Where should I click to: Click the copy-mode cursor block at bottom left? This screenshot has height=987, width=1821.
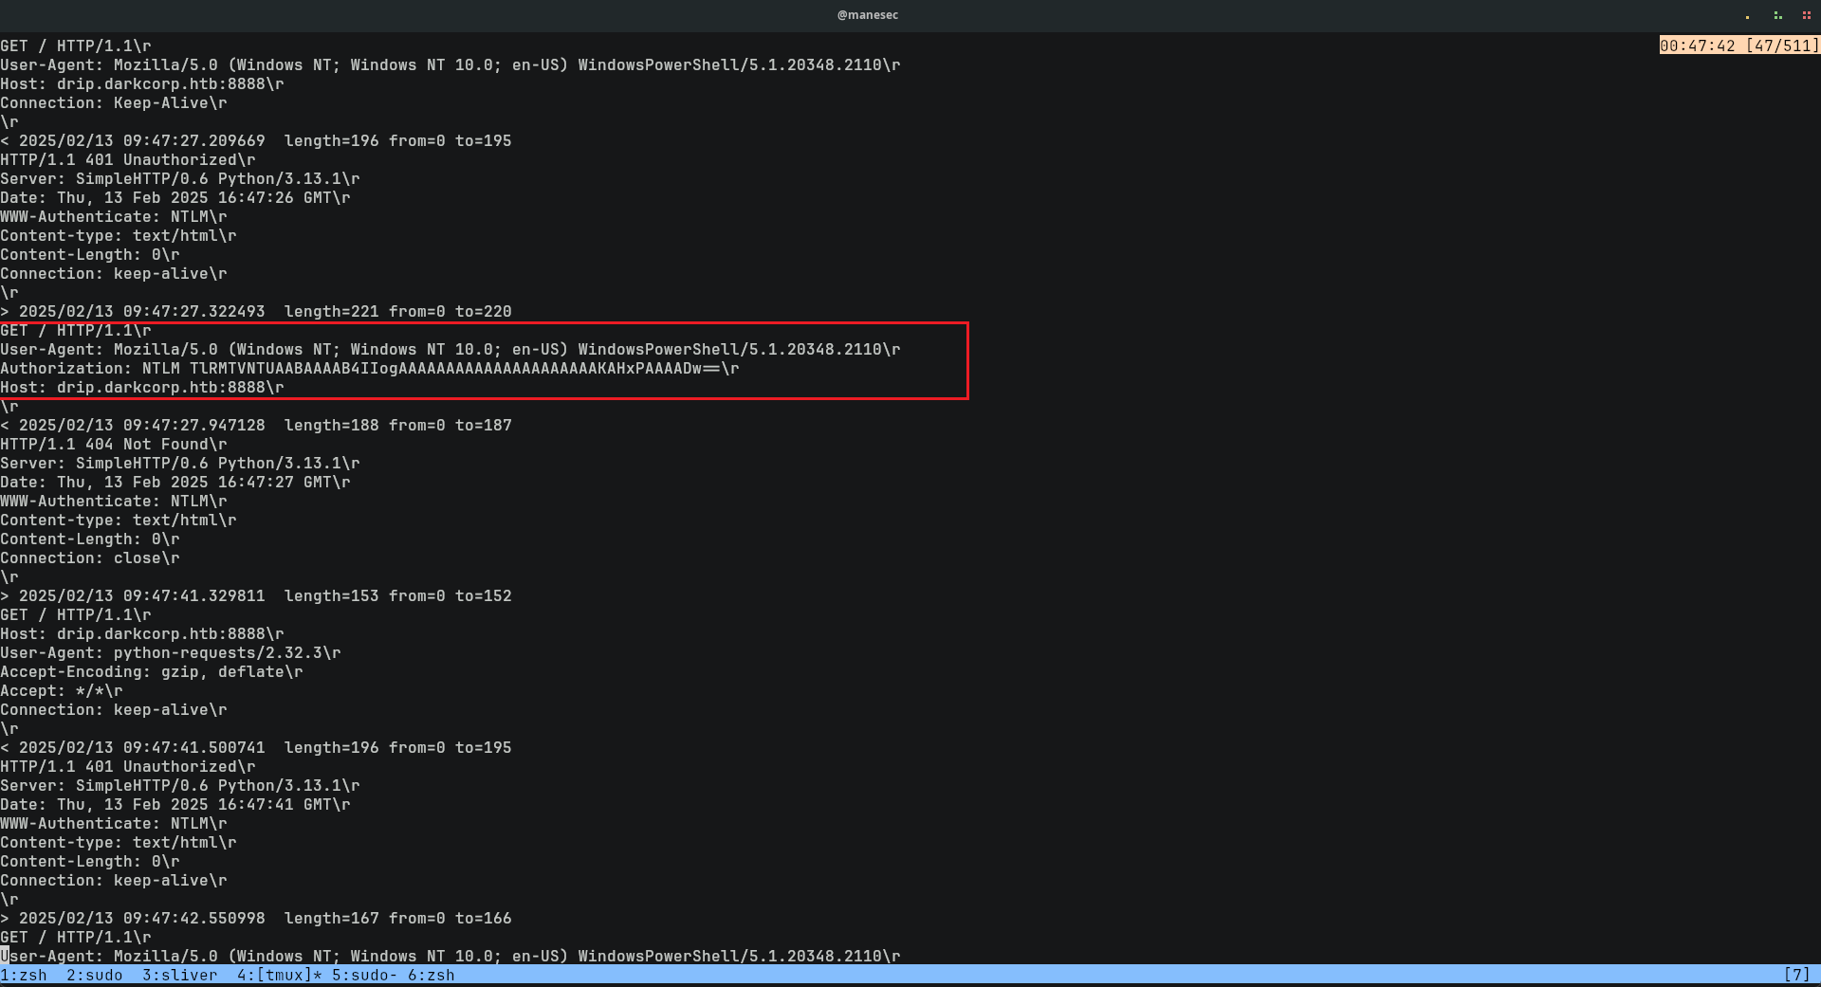pos(5,956)
